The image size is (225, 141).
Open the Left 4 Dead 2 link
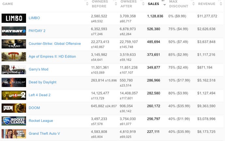click(39, 95)
